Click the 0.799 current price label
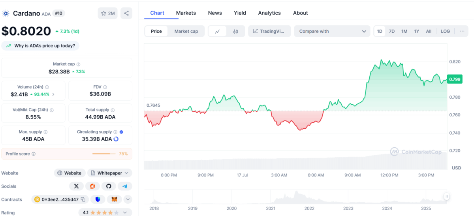This screenshot has width=474, height=216. (x=455, y=79)
